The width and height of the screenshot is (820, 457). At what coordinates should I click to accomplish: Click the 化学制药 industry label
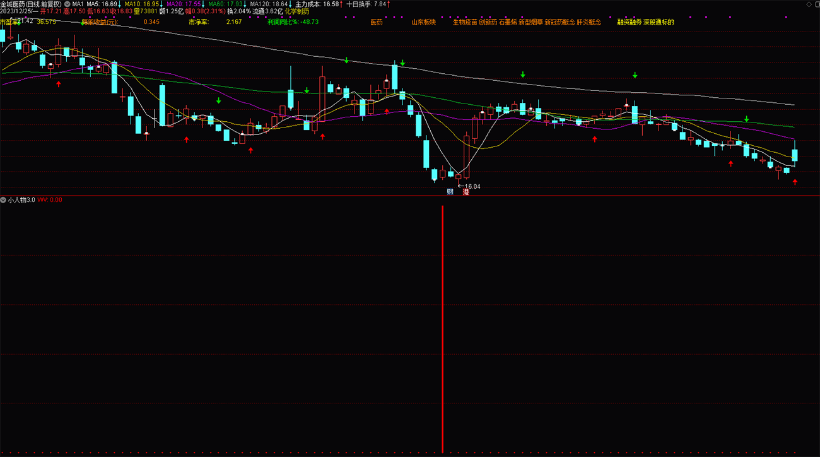(297, 11)
